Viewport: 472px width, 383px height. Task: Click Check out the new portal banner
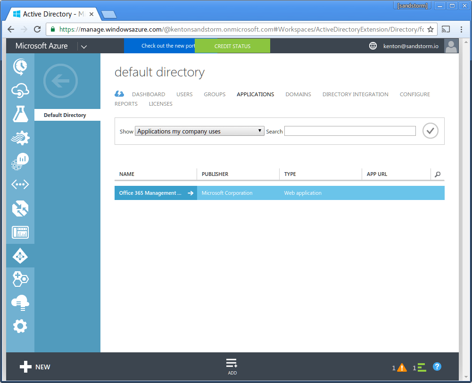tap(159, 46)
